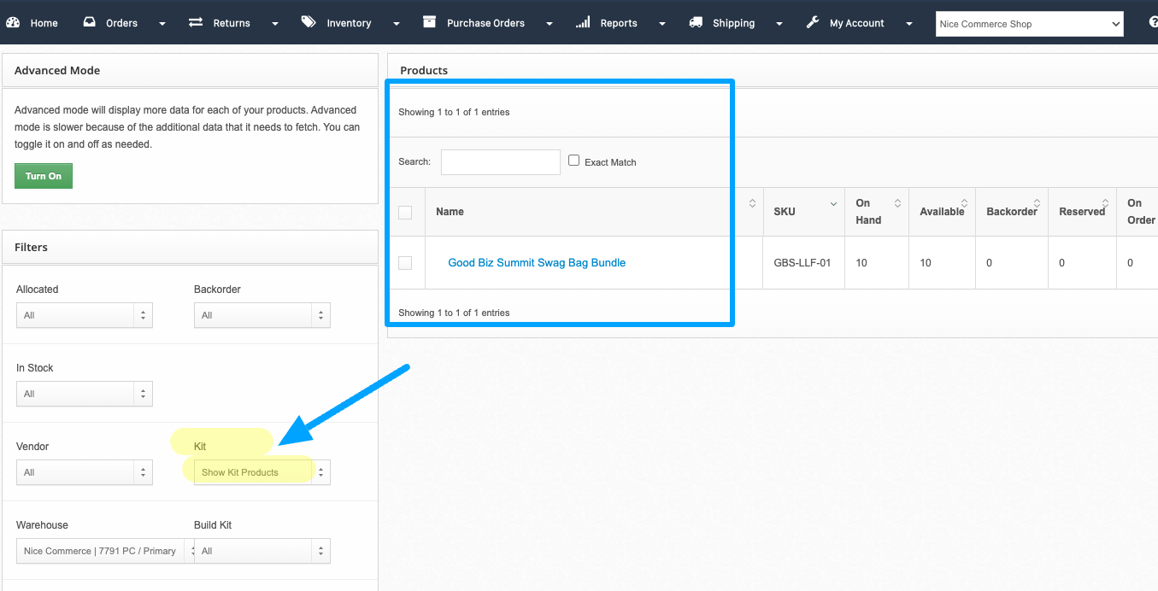The width and height of the screenshot is (1158, 591).
Task: Click the GBS-LLF-01 SKU cell
Action: tap(802, 263)
